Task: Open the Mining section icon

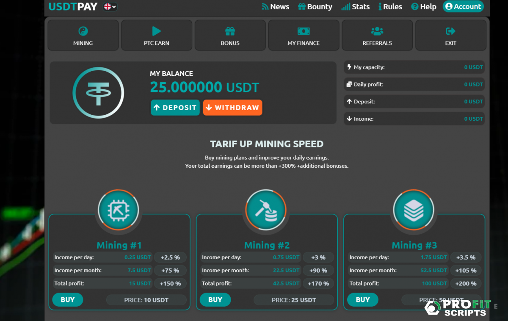Action: click(x=83, y=31)
